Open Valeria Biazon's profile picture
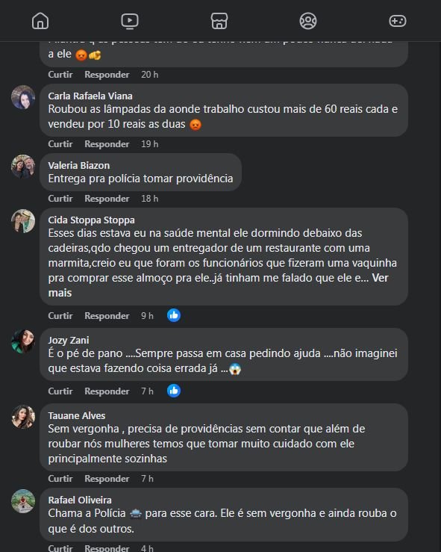 pos(23,167)
